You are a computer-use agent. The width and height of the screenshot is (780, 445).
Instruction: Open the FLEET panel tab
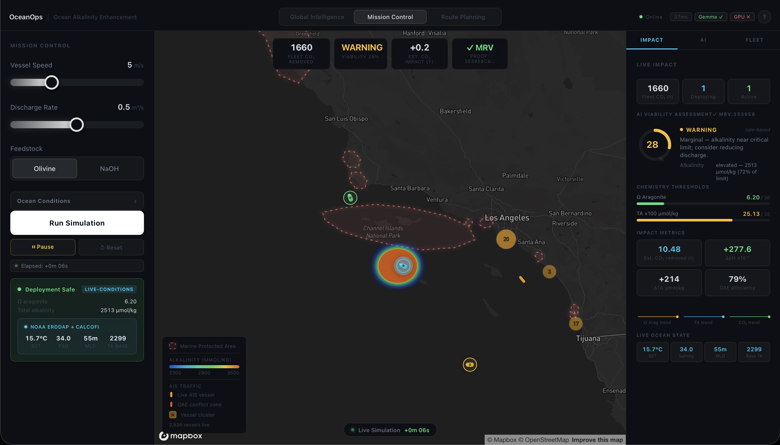pos(754,40)
